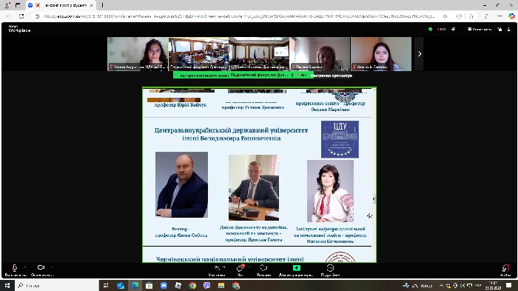Open the Participants panel icon
This screenshot has height=291, width=518.
(218, 267)
